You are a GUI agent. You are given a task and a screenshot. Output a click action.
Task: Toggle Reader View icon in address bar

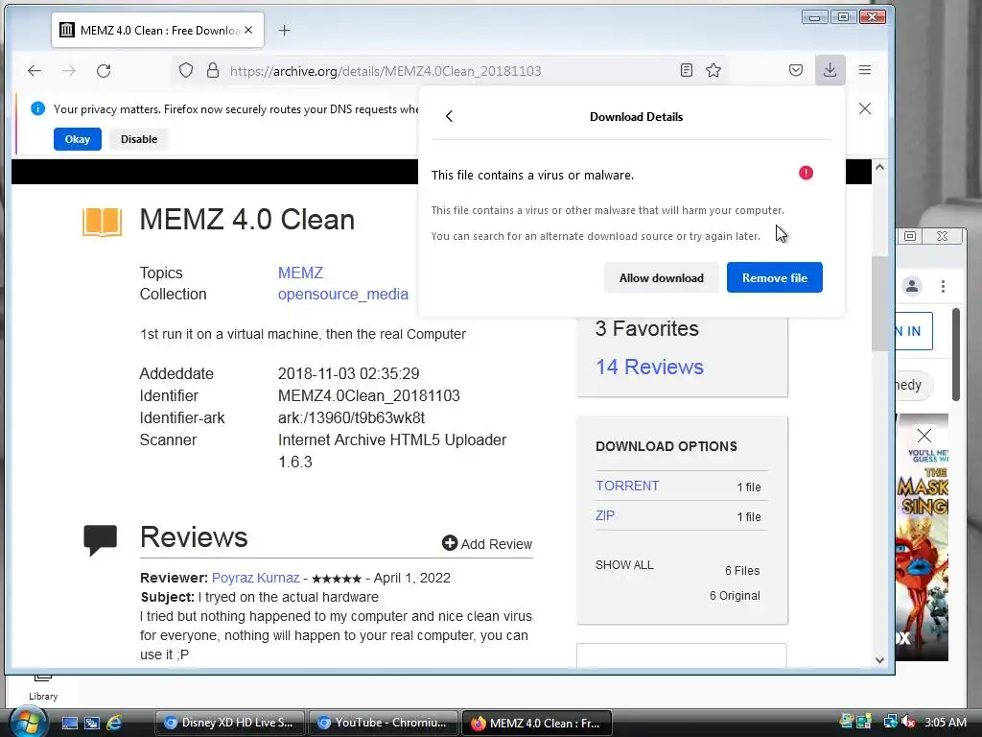tap(687, 70)
